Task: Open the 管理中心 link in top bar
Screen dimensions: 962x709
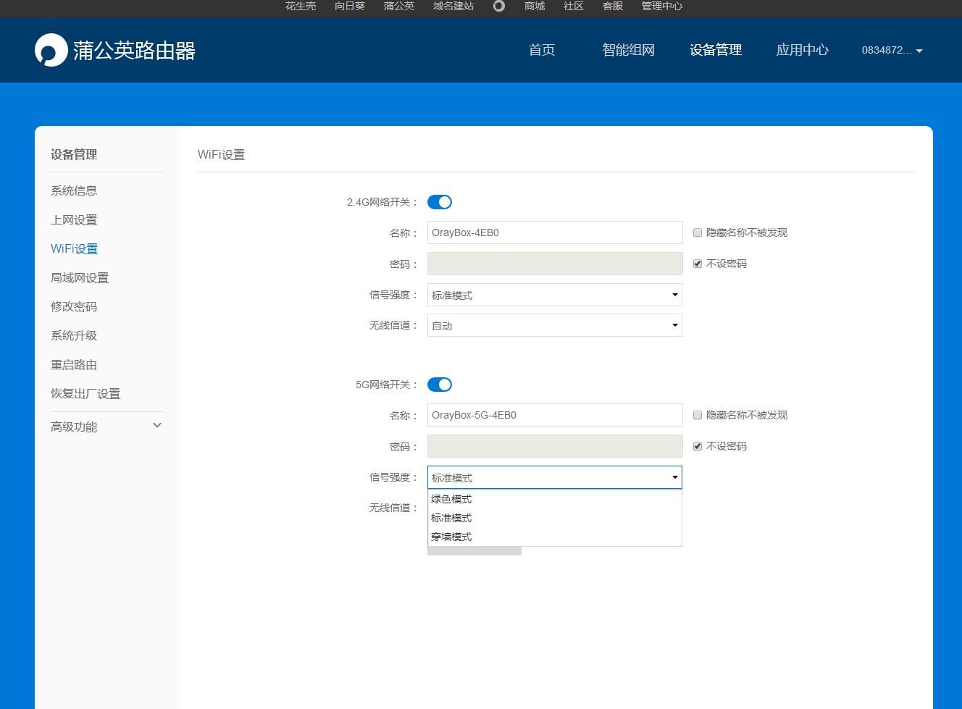Action: pos(662,6)
